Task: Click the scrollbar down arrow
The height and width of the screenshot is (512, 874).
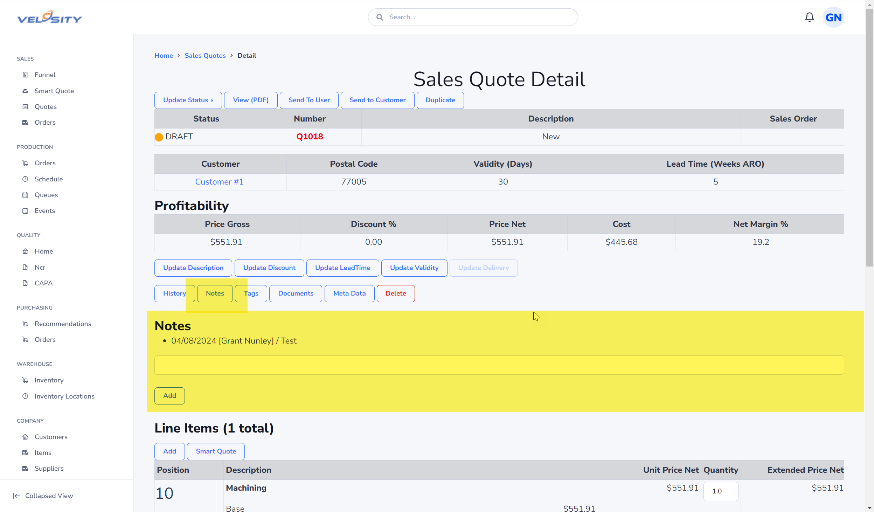Action: 869,508
